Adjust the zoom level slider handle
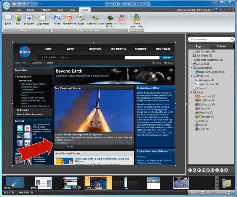Screen dimensions: 237x197 click(x=214, y=192)
